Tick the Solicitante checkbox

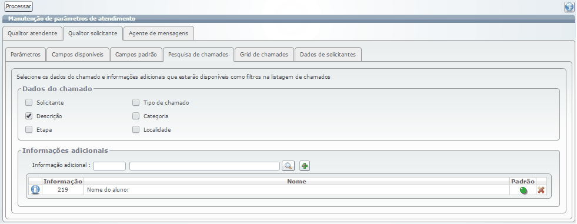[29, 103]
